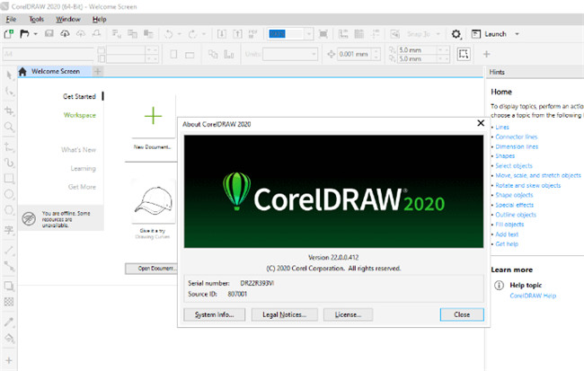Click the baseball cap tutorial thumbnail
The height and width of the screenshot is (371, 584).
coord(153,201)
